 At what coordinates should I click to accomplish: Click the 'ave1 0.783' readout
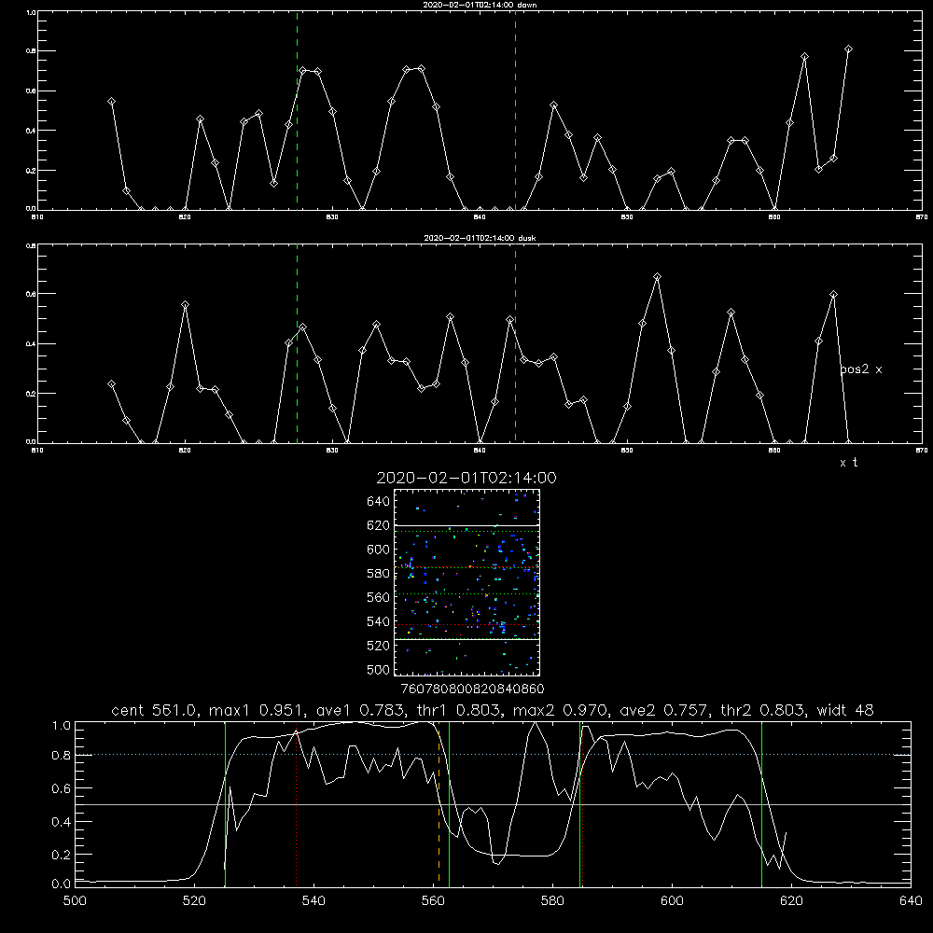tap(359, 710)
